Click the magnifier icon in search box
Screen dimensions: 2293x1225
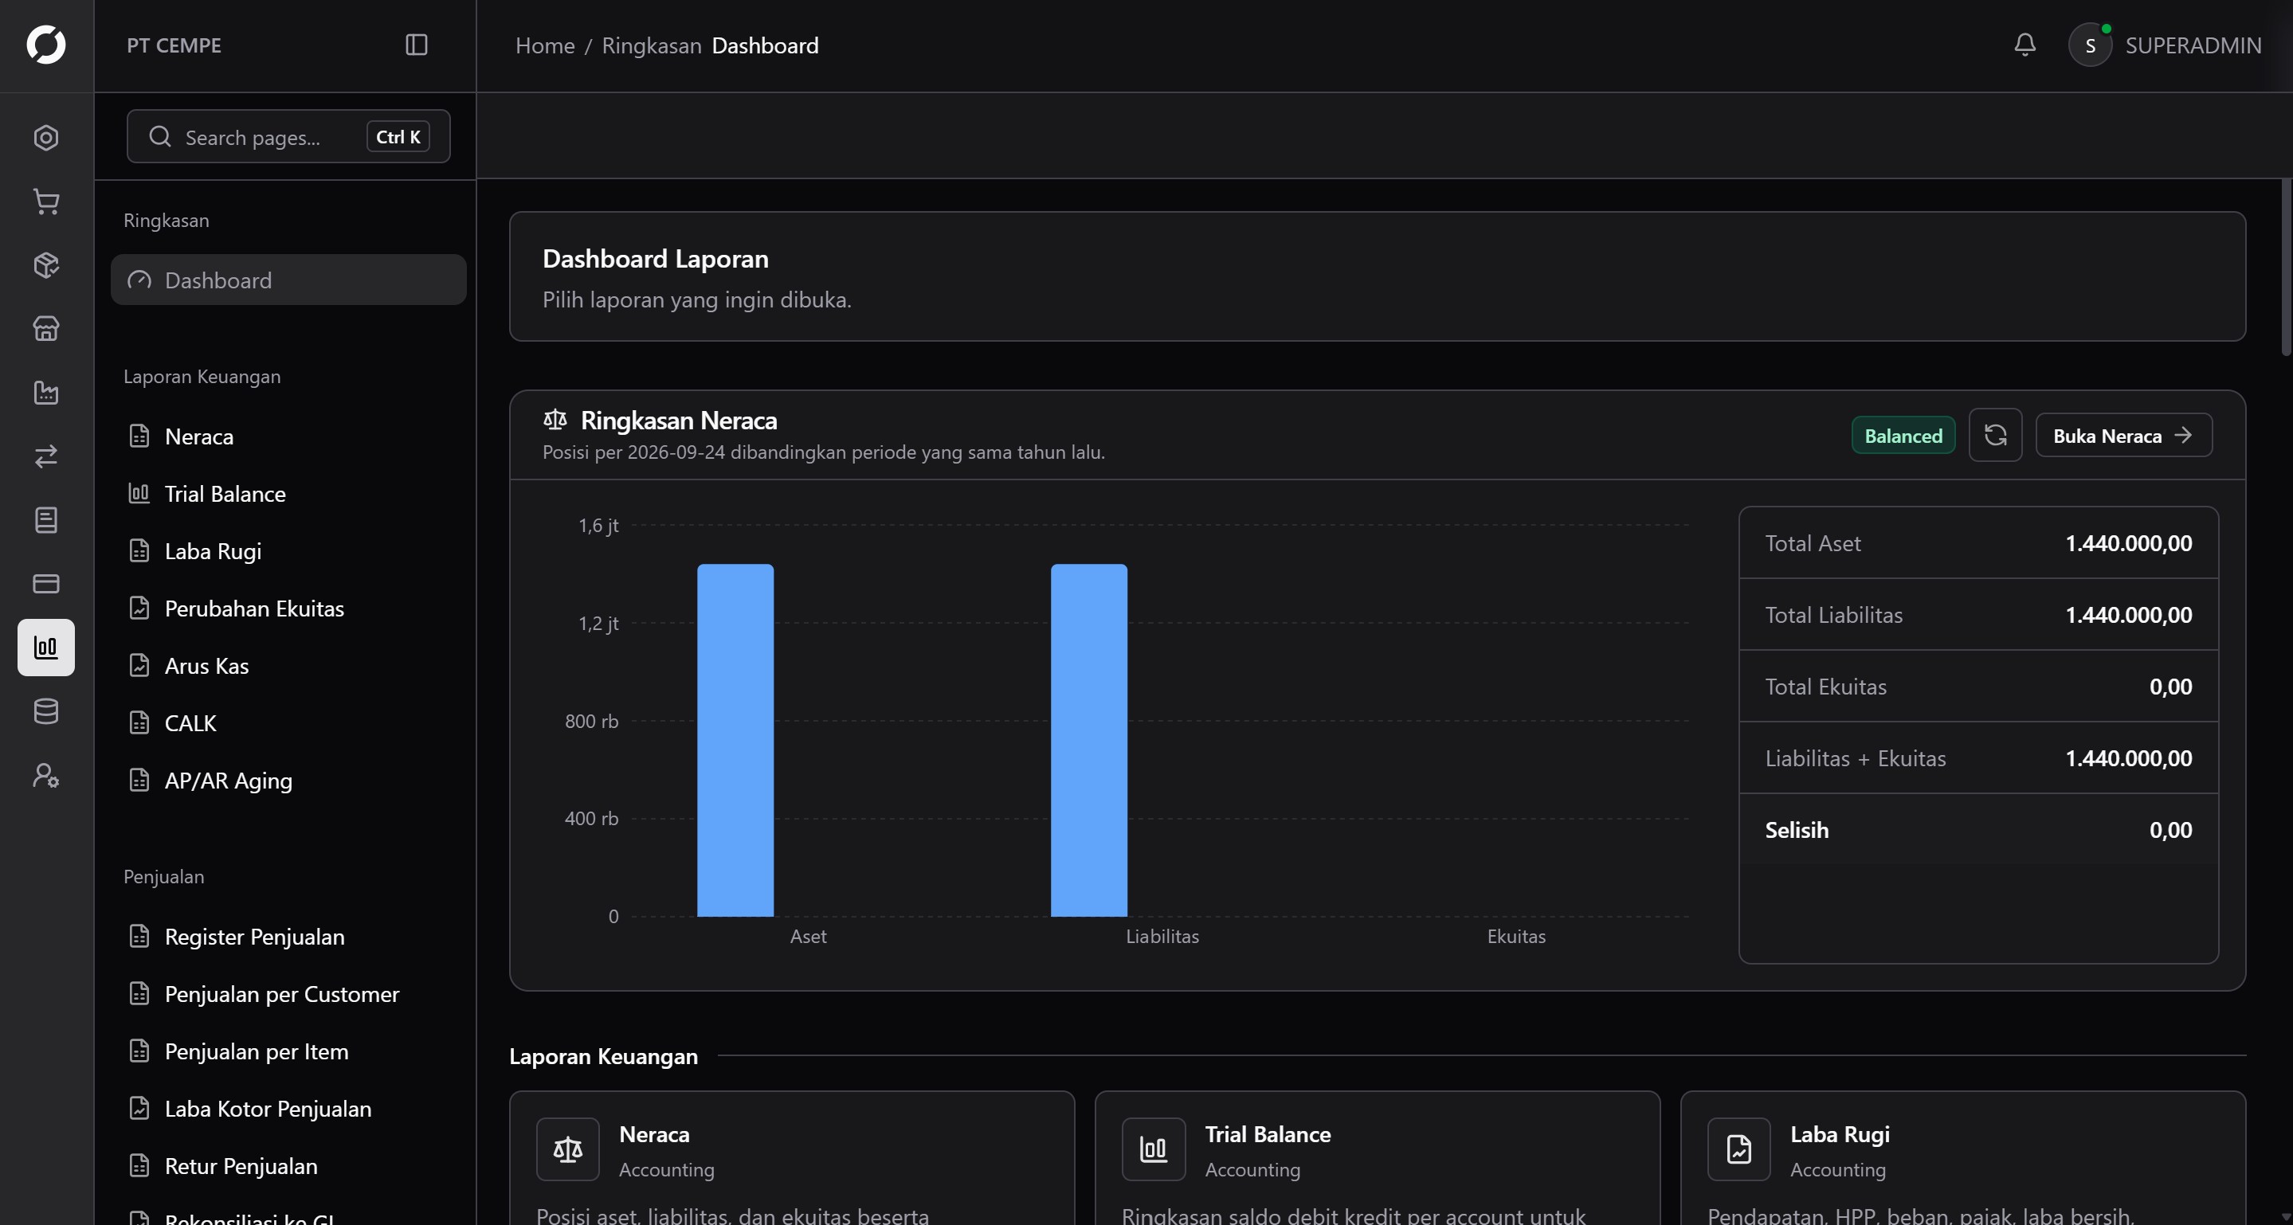(160, 136)
